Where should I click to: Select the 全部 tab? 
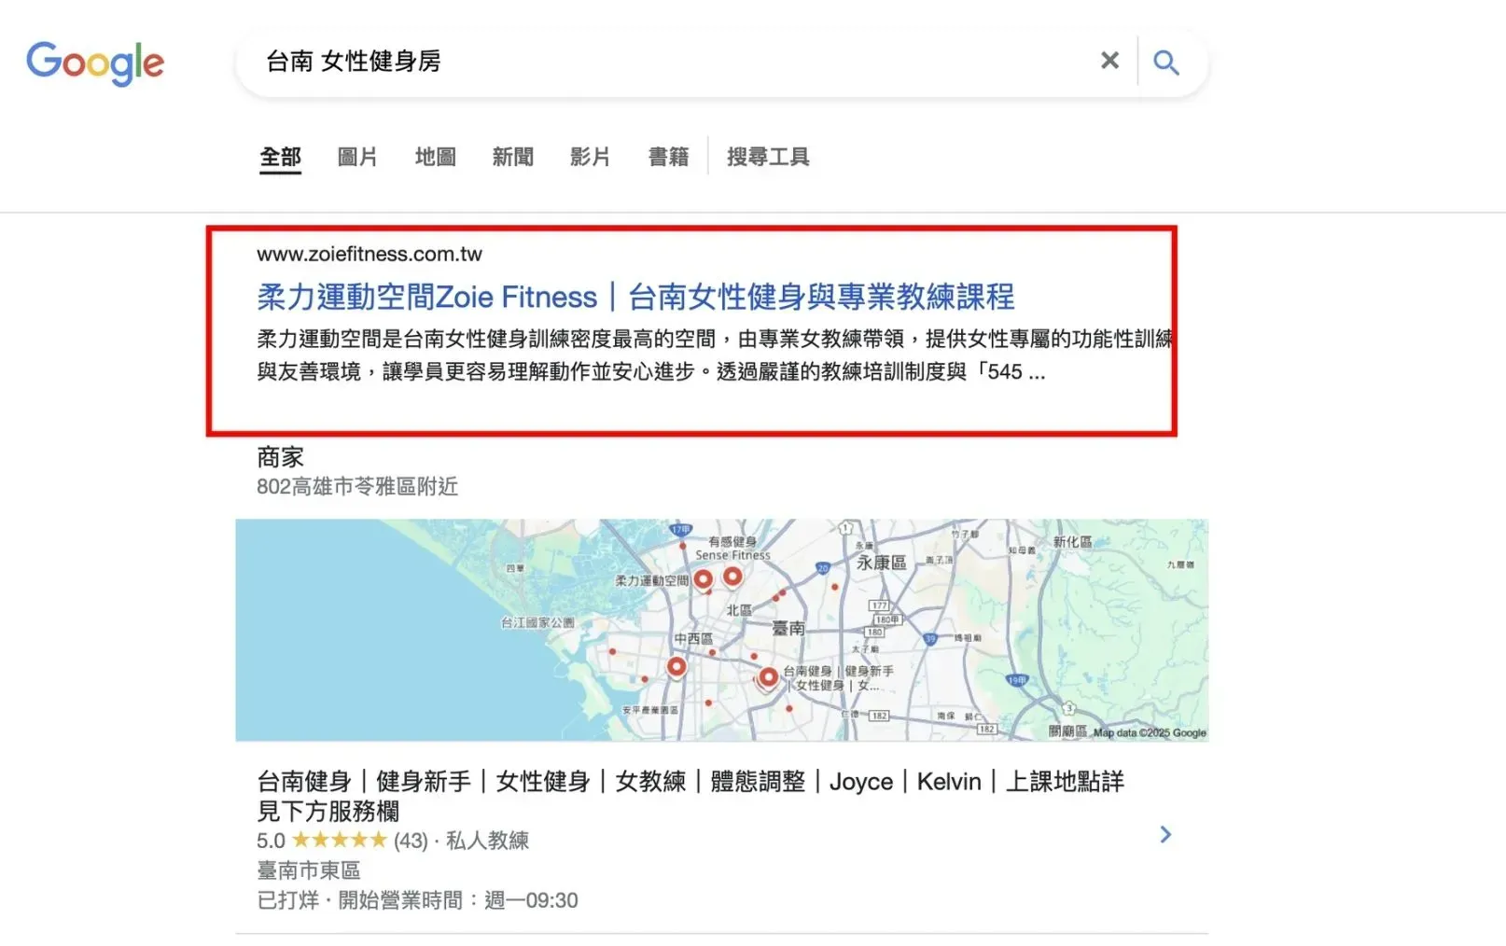point(280,157)
